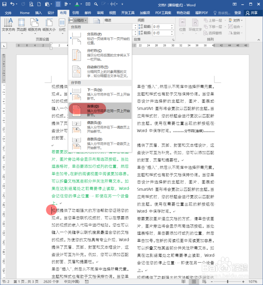The image size is (263, 285).
Task: Select Text Wrapping break (自动换行符)
Action: [x=100, y=71]
